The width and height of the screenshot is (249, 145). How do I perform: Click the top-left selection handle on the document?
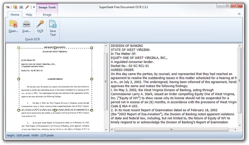coord(19,48)
